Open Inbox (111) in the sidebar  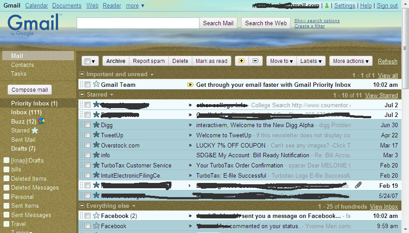25,113
